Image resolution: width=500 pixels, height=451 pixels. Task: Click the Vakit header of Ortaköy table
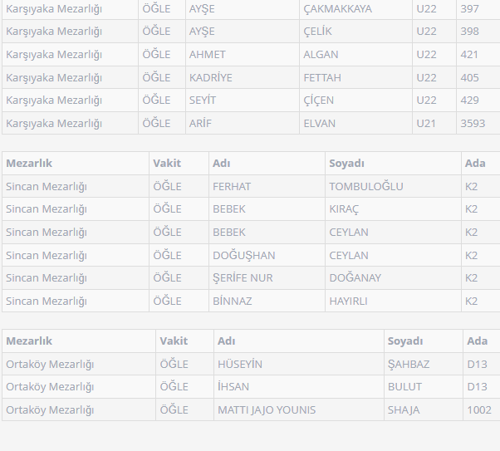174,341
